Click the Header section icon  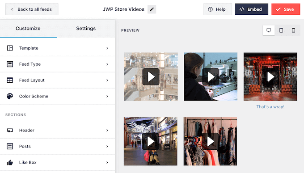tap(10, 131)
